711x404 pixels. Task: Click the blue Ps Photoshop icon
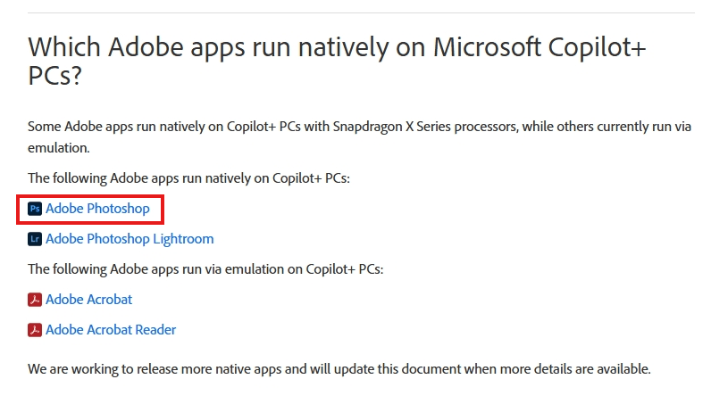click(x=35, y=209)
